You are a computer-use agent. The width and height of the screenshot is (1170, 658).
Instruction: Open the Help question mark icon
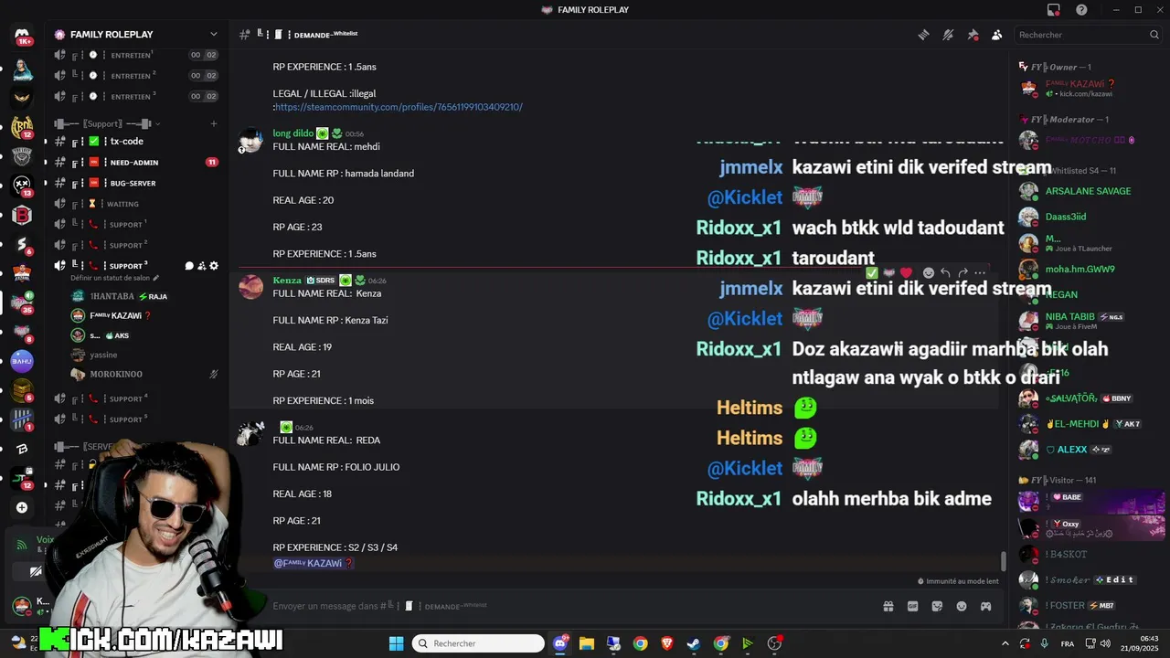1081,10
